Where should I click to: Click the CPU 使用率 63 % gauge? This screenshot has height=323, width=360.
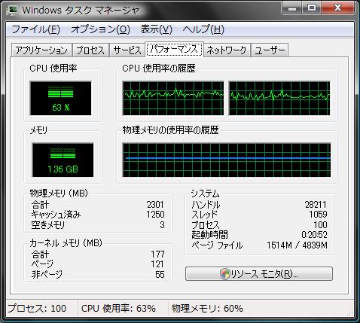[x=60, y=98]
